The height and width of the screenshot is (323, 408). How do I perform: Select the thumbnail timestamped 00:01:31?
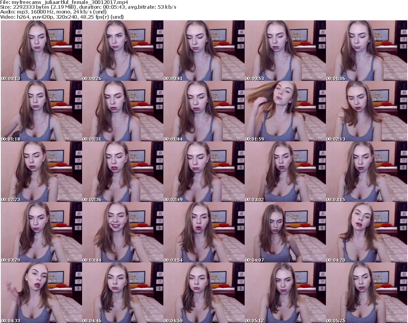[123, 111]
